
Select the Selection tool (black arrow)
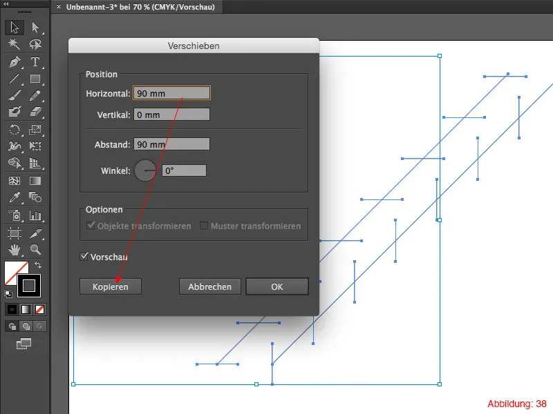tap(15, 28)
